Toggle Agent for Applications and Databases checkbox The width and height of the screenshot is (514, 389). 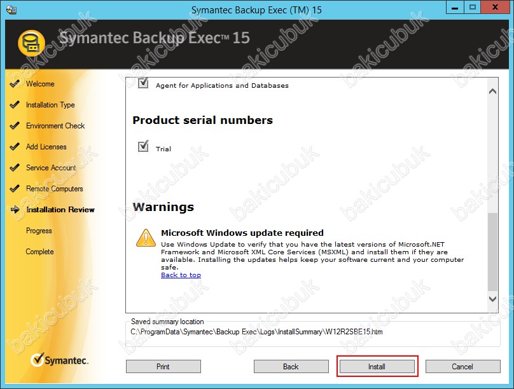(143, 83)
